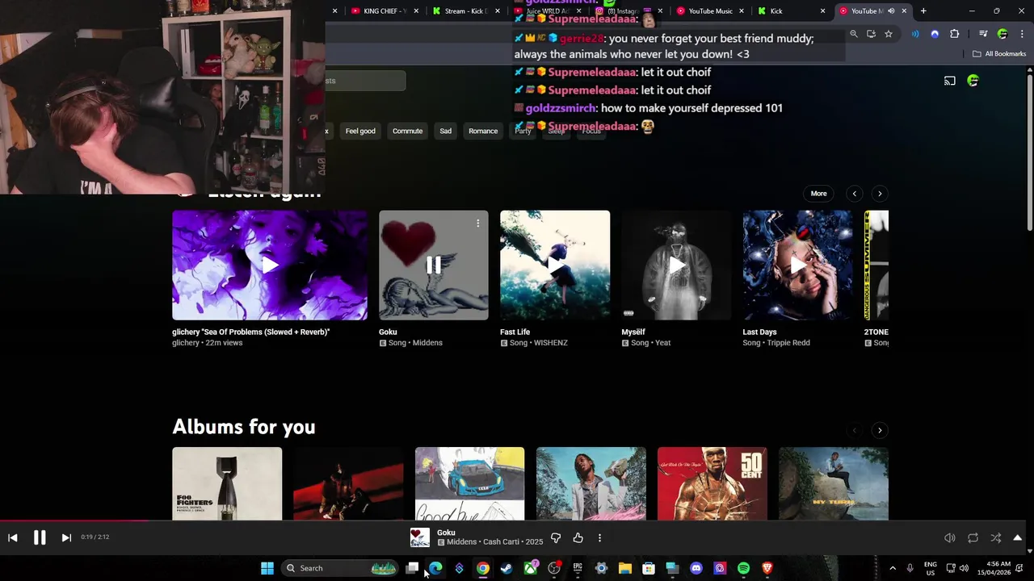1034x581 pixels.
Task: Open the three-dot menu in the player bar
Action: coord(599,537)
